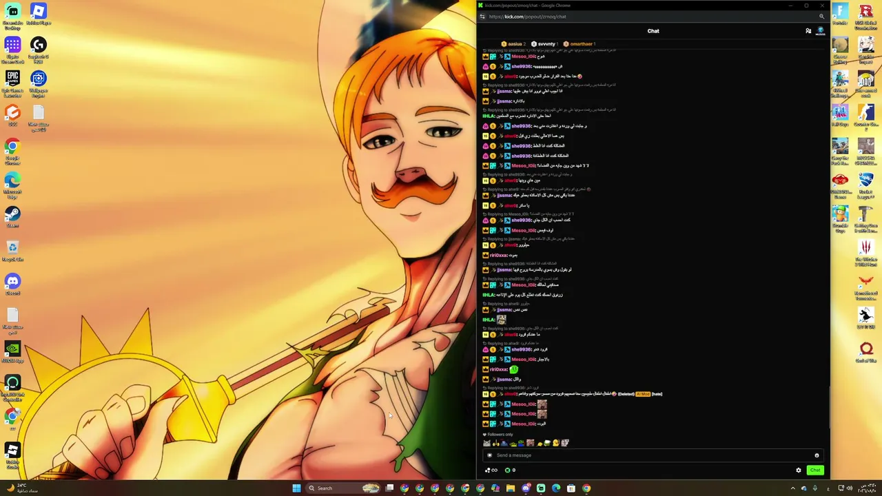
Task: Open File Explorer from taskbar
Action: 511,488
